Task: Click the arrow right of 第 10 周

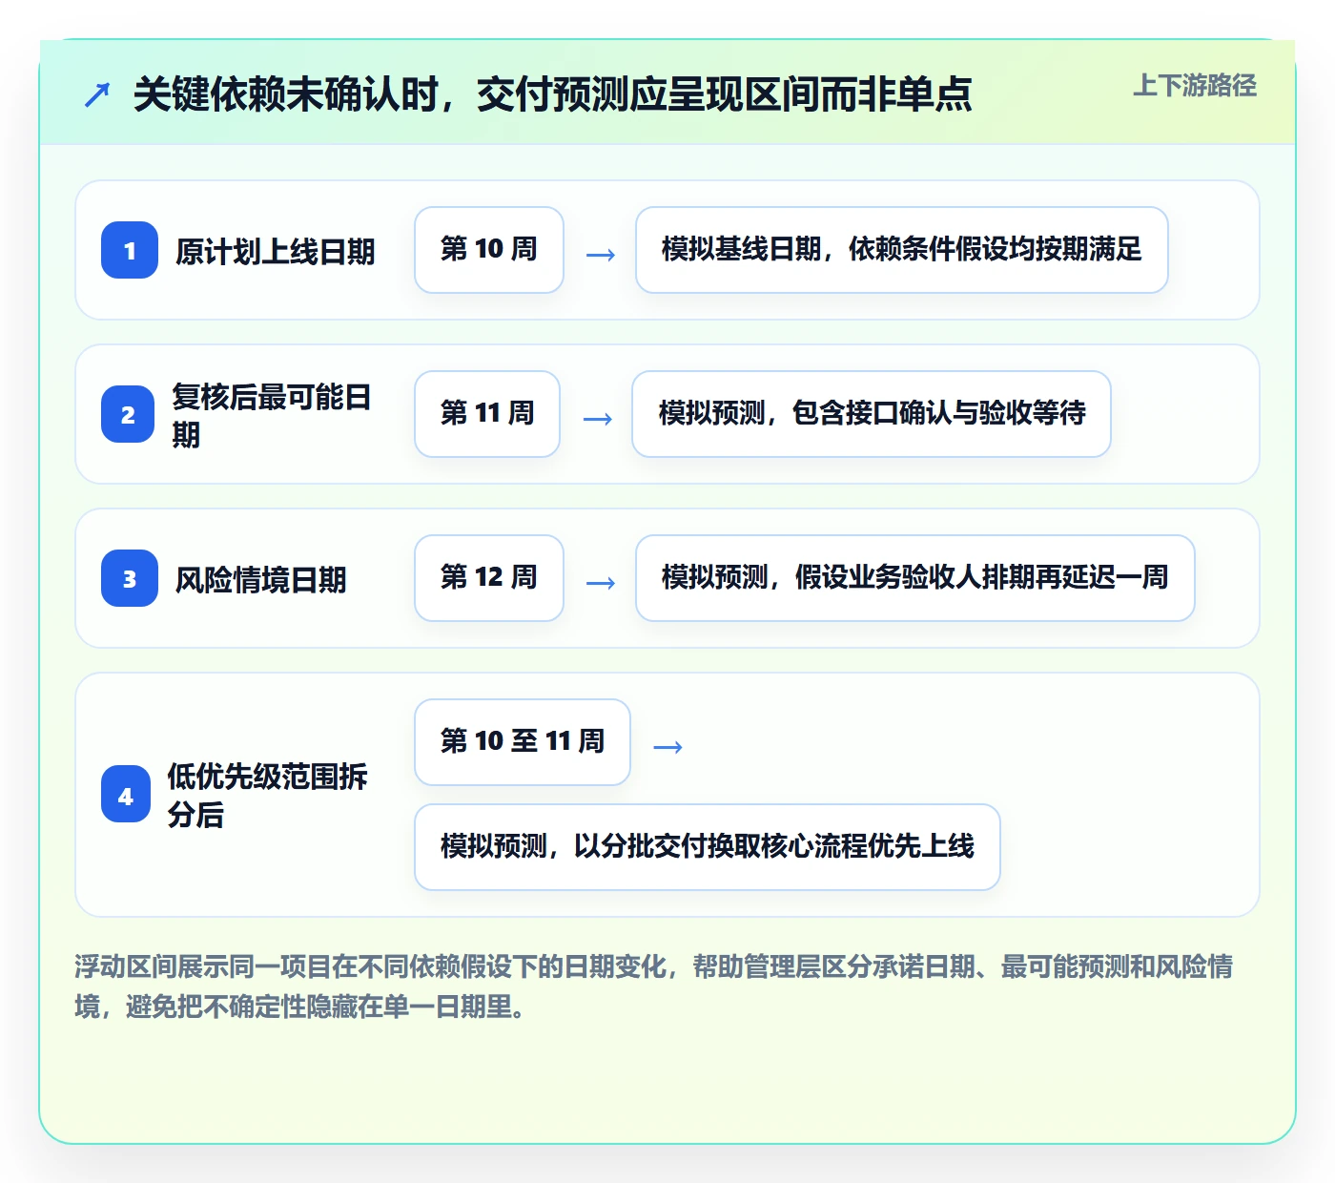Action: coord(601,255)
